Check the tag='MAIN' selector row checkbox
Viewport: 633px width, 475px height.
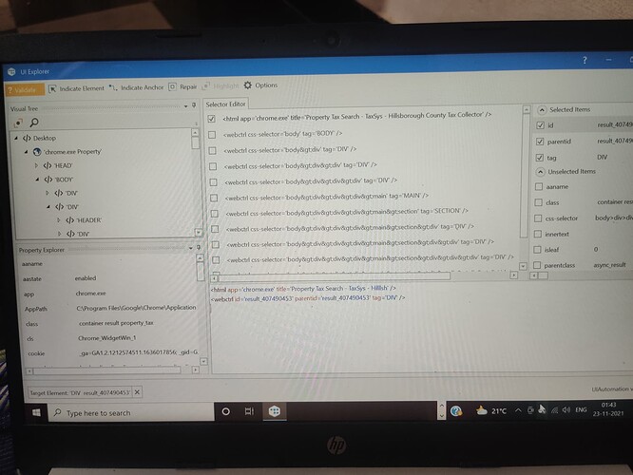coord(214,198)
